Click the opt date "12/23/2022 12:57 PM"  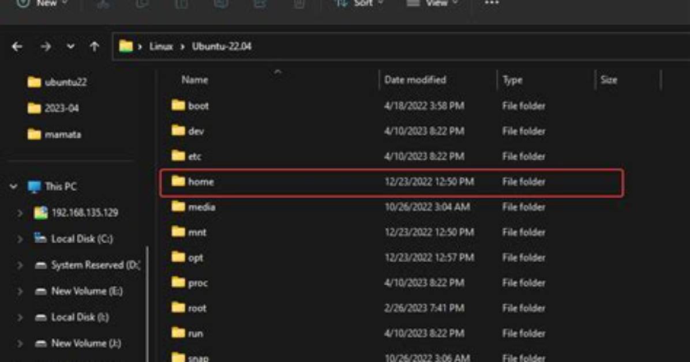429,258
